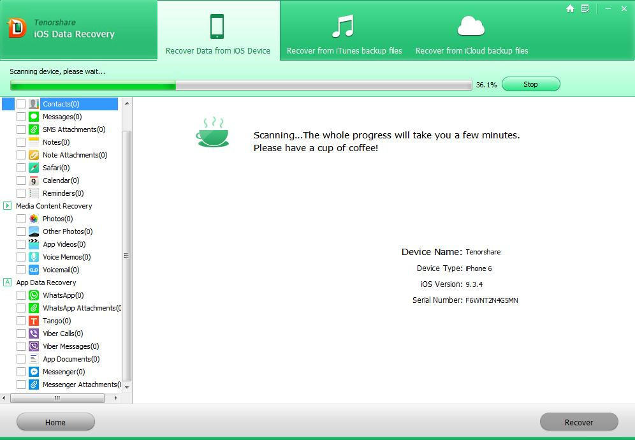Click the Calendar icon

[34, 180]
